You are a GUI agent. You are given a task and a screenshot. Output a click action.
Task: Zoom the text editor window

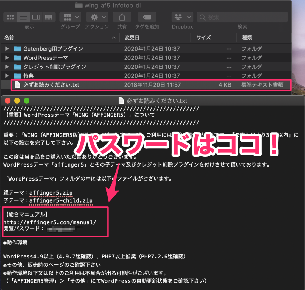[x=27, y=101]
